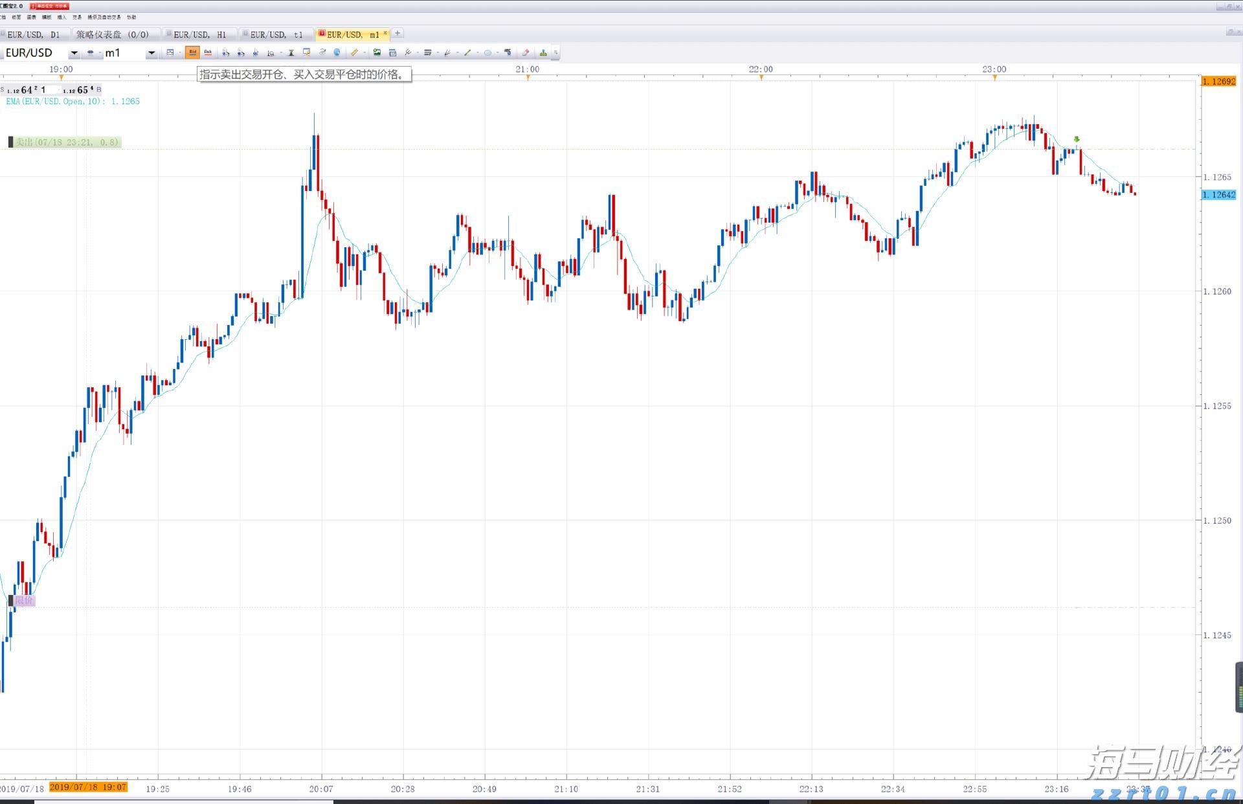Toggle the Ask price display button
This screenshot has width=1243, height=804.
208,52
